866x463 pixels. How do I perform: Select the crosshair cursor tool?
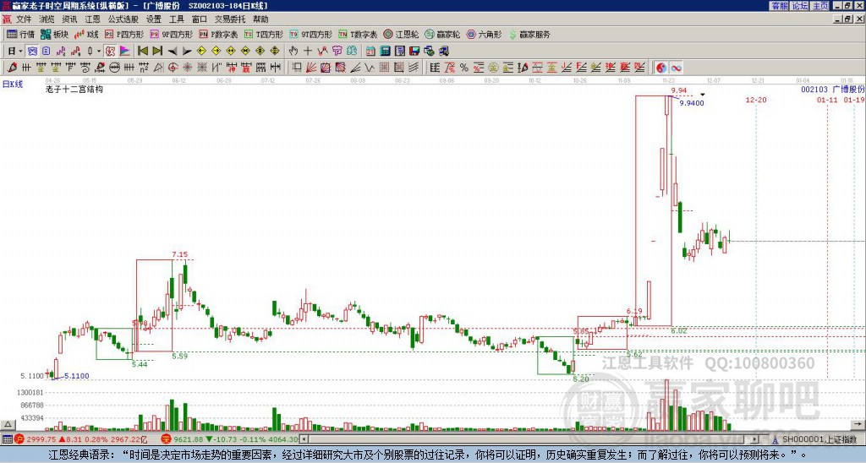(308, 52)
